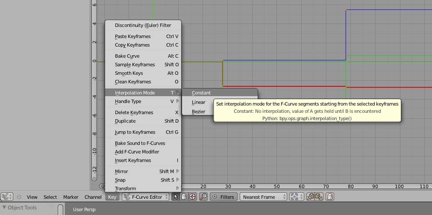Expand the Snap submenu
The height and width of the screenshot is (215, 432).
tap(143, 180)
